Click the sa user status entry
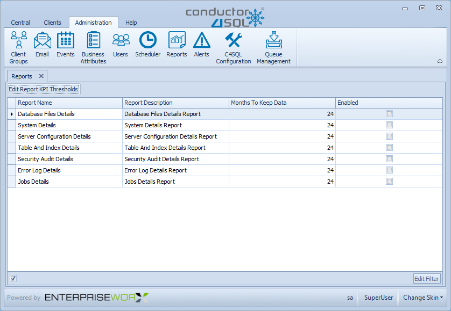451x311 pixels. [350, 298]
